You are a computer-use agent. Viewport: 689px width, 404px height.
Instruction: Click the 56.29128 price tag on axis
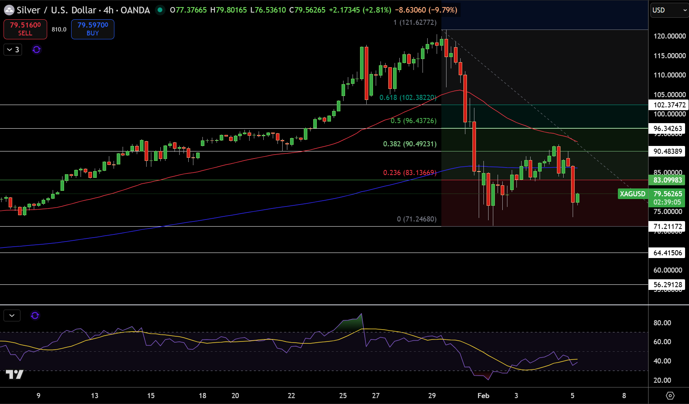click(x=667, y=285)
